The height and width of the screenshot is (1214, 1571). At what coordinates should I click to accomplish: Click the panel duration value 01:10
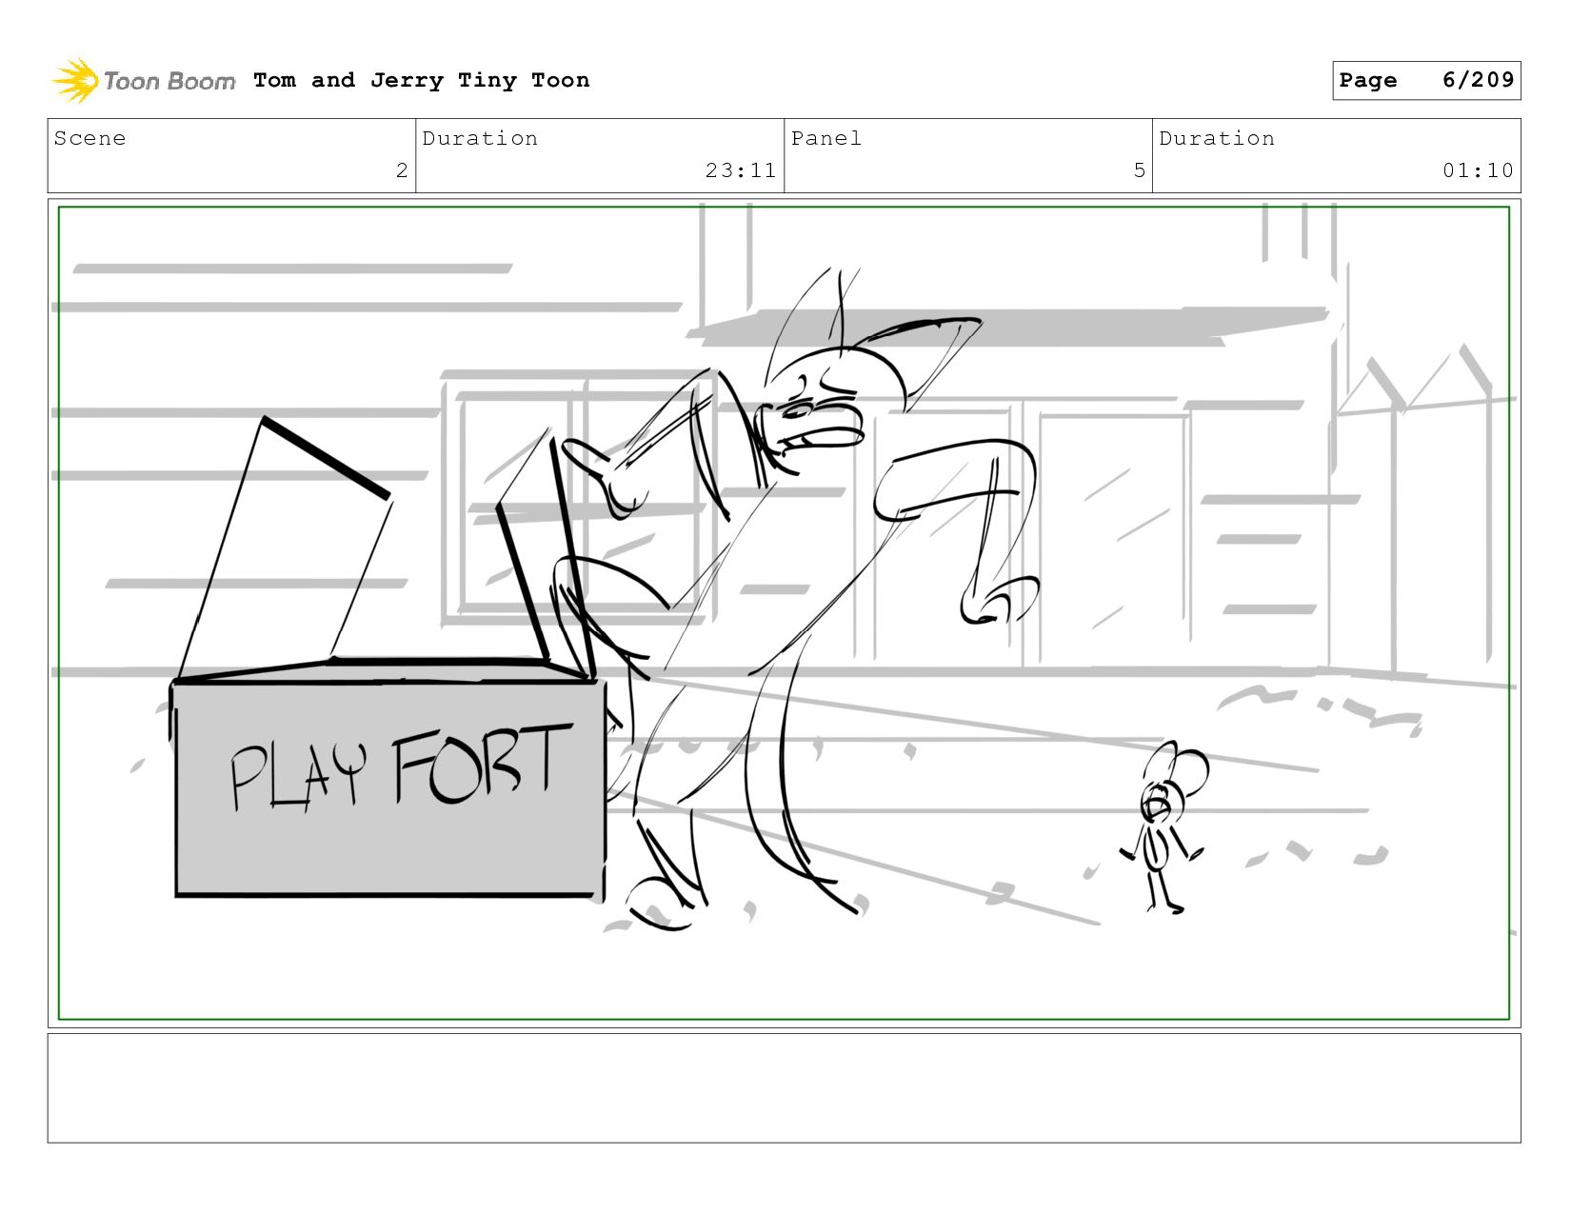click(1478, 170)
